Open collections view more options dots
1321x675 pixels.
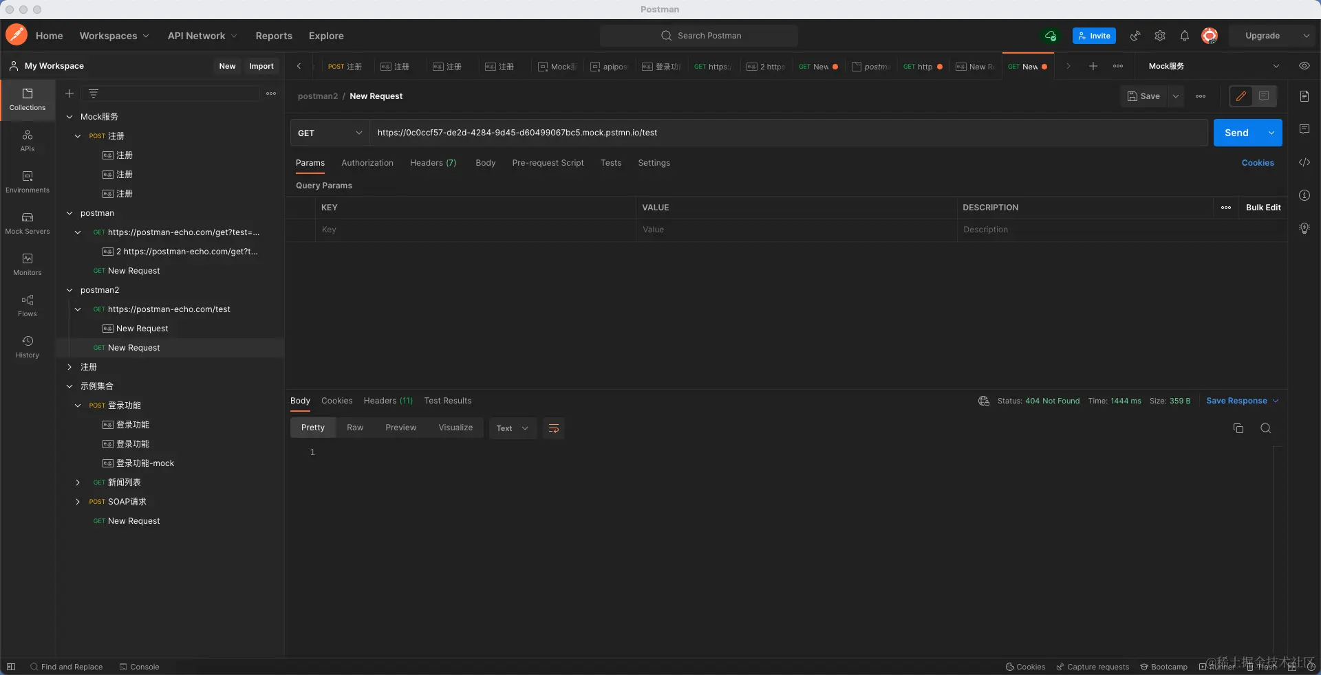[x=271, y=93]
